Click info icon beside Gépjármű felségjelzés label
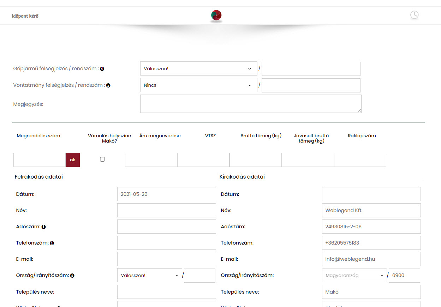 pyautogui.click(x=102, y=69)
